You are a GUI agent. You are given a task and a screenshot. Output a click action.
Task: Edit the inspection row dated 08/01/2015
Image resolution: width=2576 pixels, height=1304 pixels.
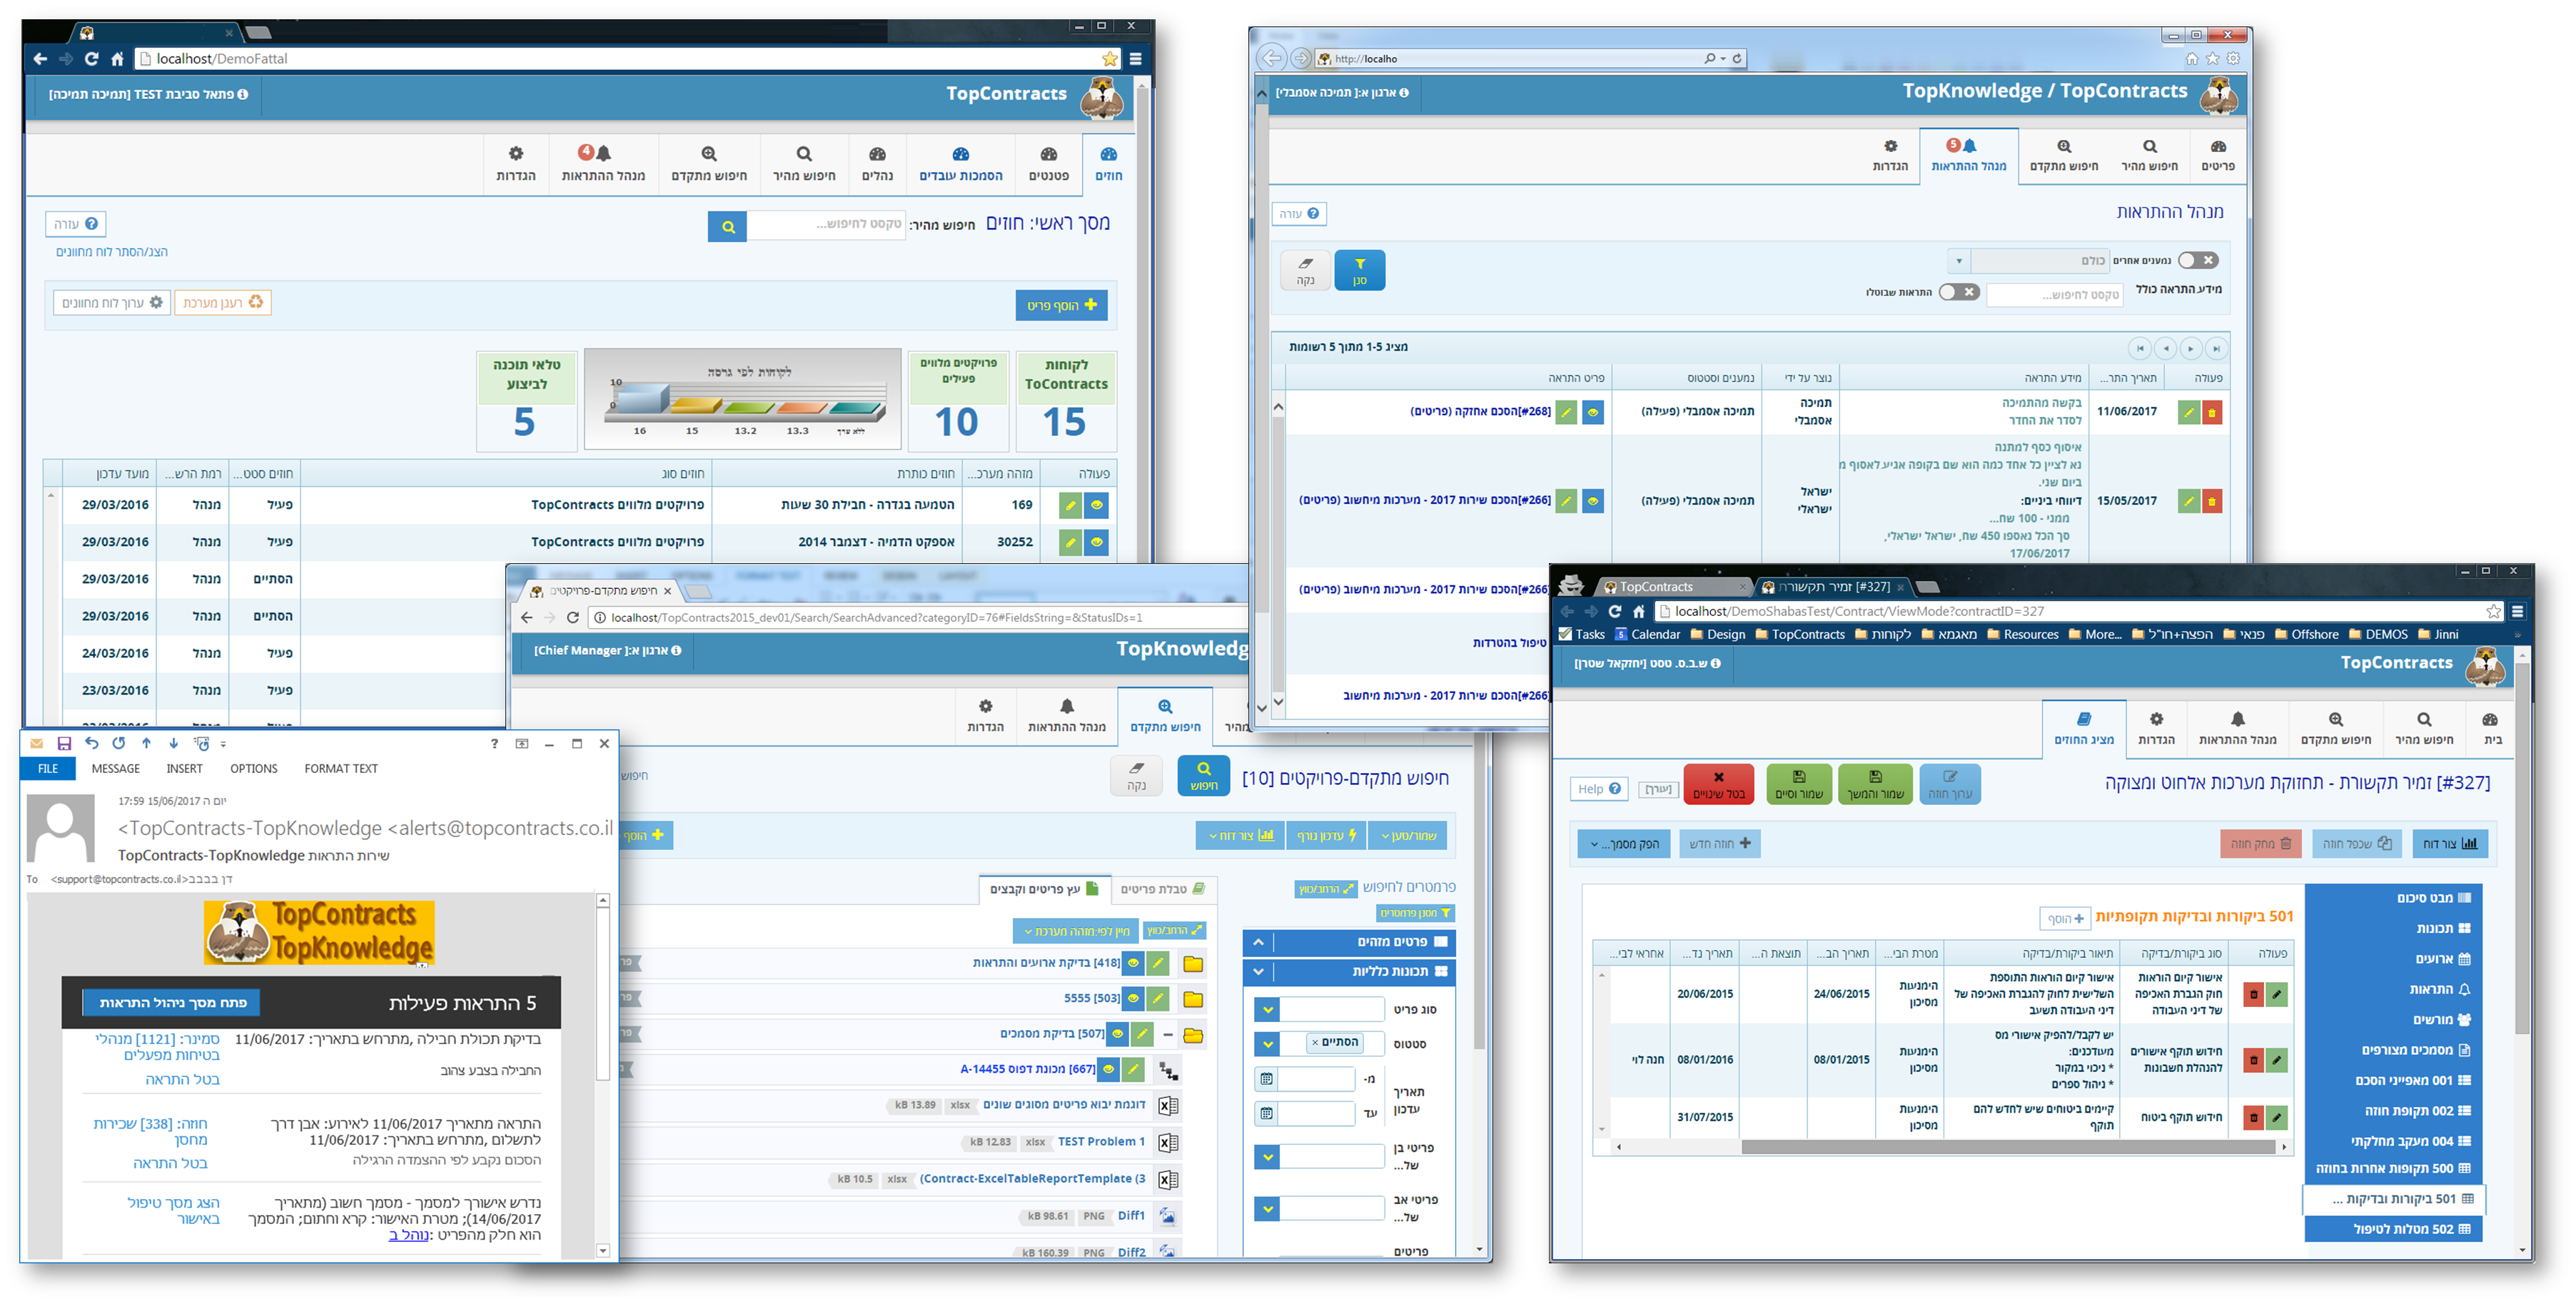[2277, 1059]
